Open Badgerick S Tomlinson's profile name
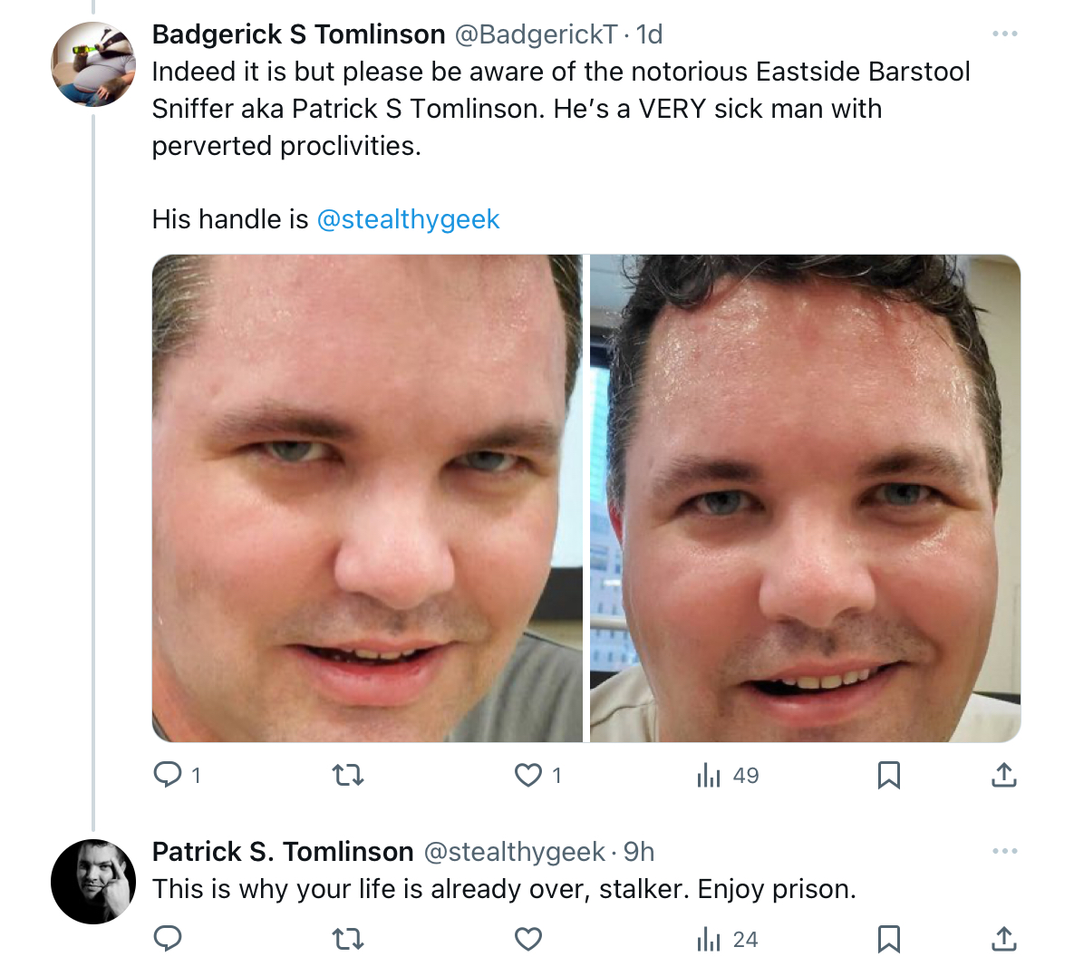The width and height of the screenshot is (1074, 976). [299, 34]
